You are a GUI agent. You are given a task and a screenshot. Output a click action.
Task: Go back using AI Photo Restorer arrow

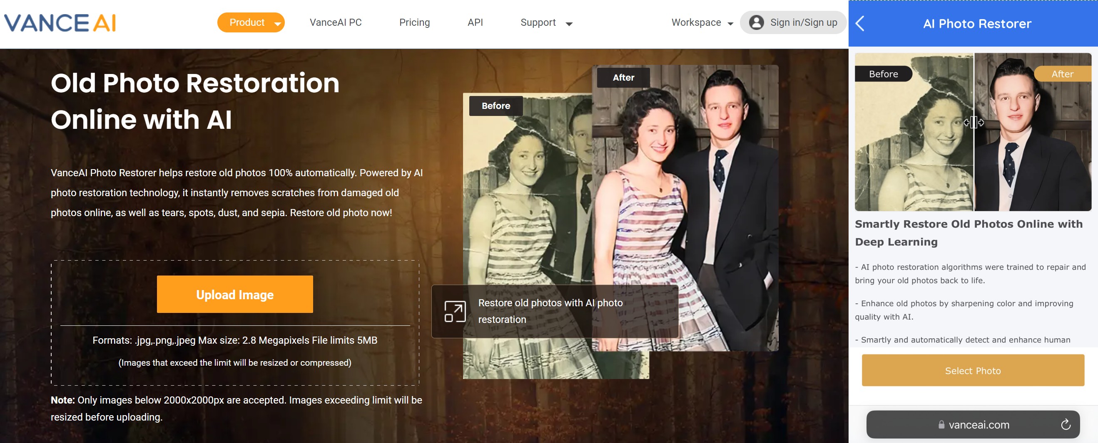point(860,23)
